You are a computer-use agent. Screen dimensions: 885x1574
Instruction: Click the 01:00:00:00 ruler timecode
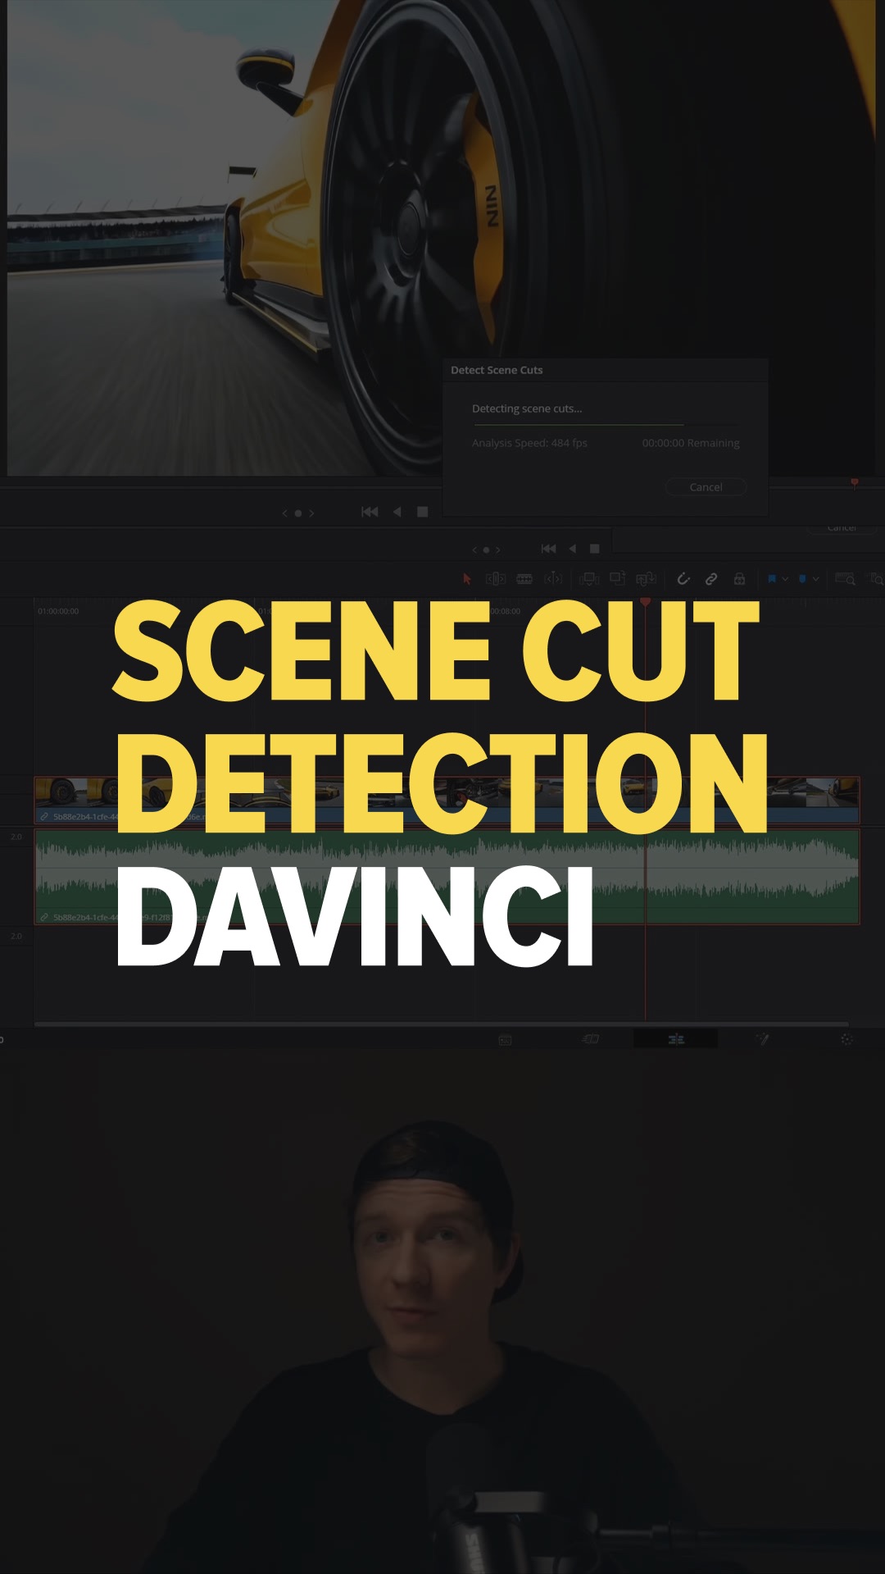(x=58, y=611)
